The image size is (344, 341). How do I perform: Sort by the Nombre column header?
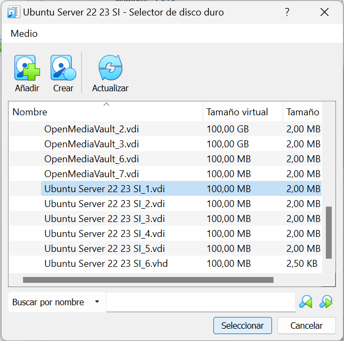pos(106,112)
